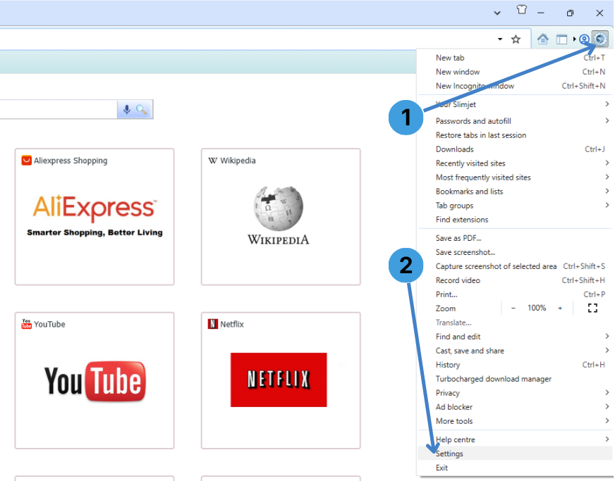Image resolution: width=615 pixels, height=481 pixels.
Task: Click the YouTube favicon
Action: point(26,324)
